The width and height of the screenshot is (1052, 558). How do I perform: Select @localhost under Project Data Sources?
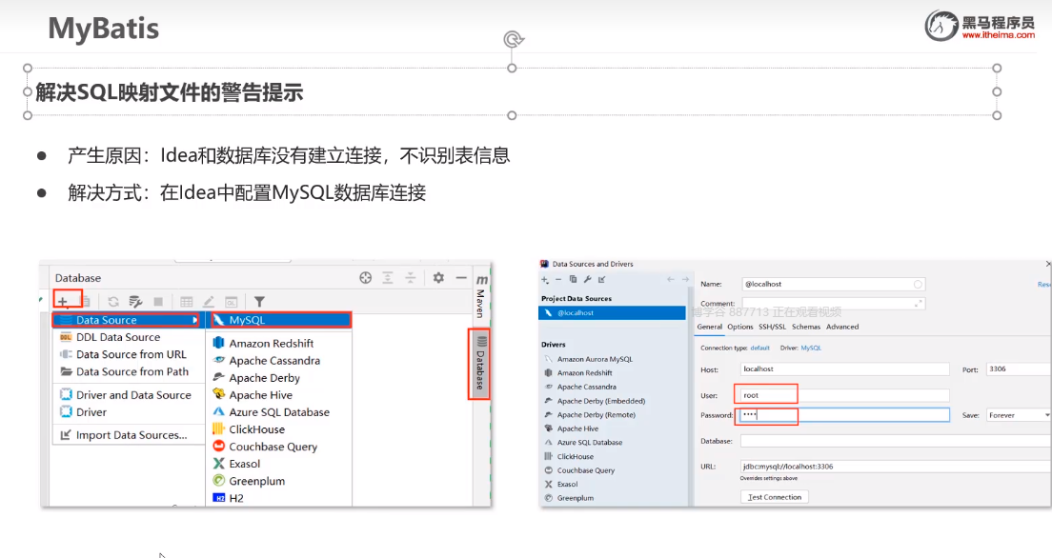[612, 313]
